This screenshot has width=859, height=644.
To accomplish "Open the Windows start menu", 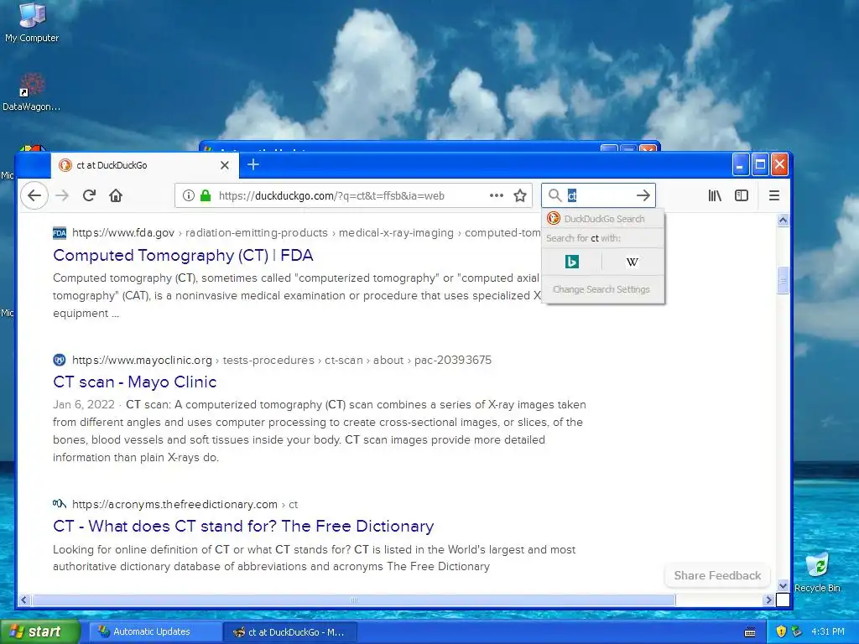I will click(x=39, y=631).
